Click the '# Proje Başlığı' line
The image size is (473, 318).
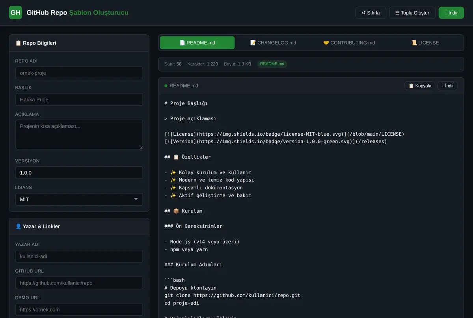pyautogui.click(x=186, y=103)
